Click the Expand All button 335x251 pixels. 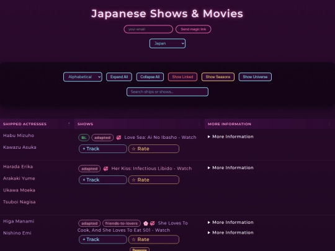coord(119,77)
